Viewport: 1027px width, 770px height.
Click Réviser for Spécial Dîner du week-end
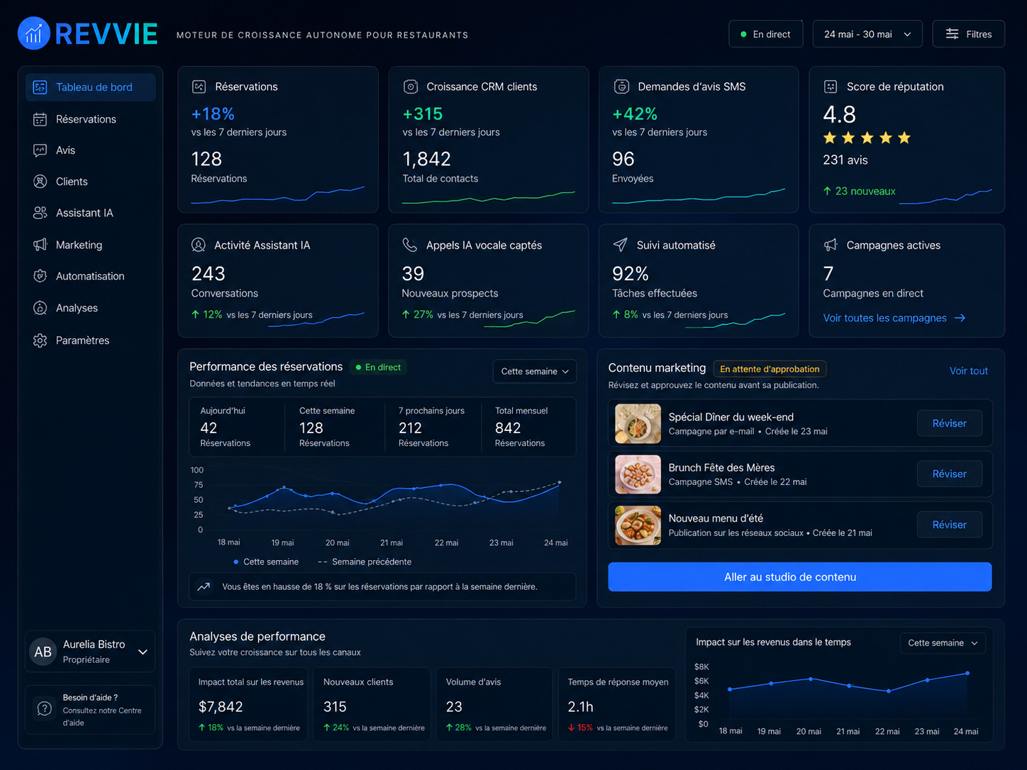pyautogui.click(x=949, y=423)
